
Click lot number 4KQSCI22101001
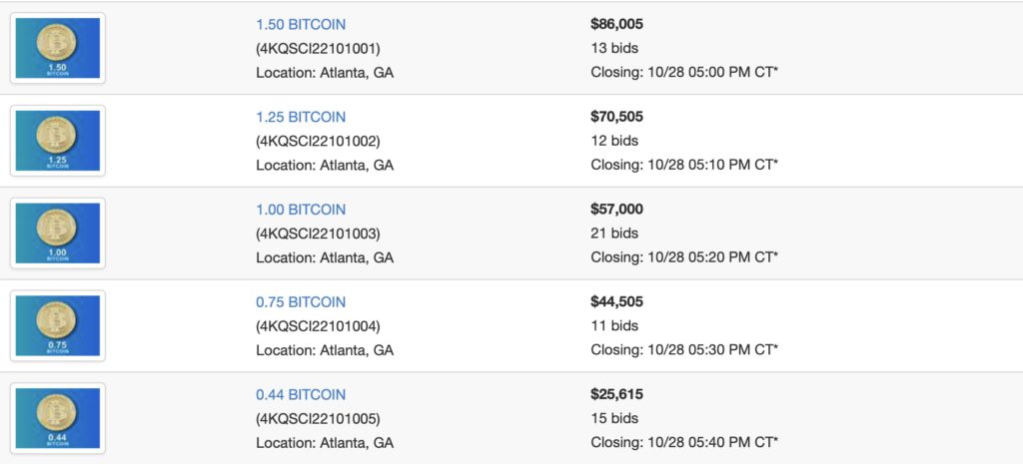(x=318, y=48)
